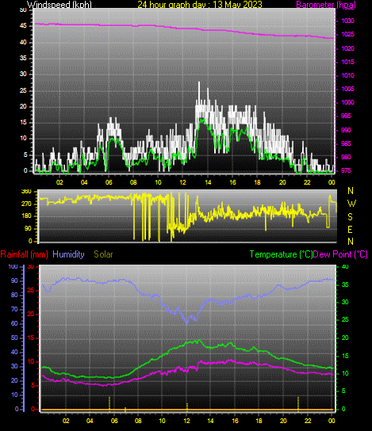The height and width of the screenshot is (431, 372).
Task: Select the Dew Point (°C) legend label
Action: tap(340, 254)
